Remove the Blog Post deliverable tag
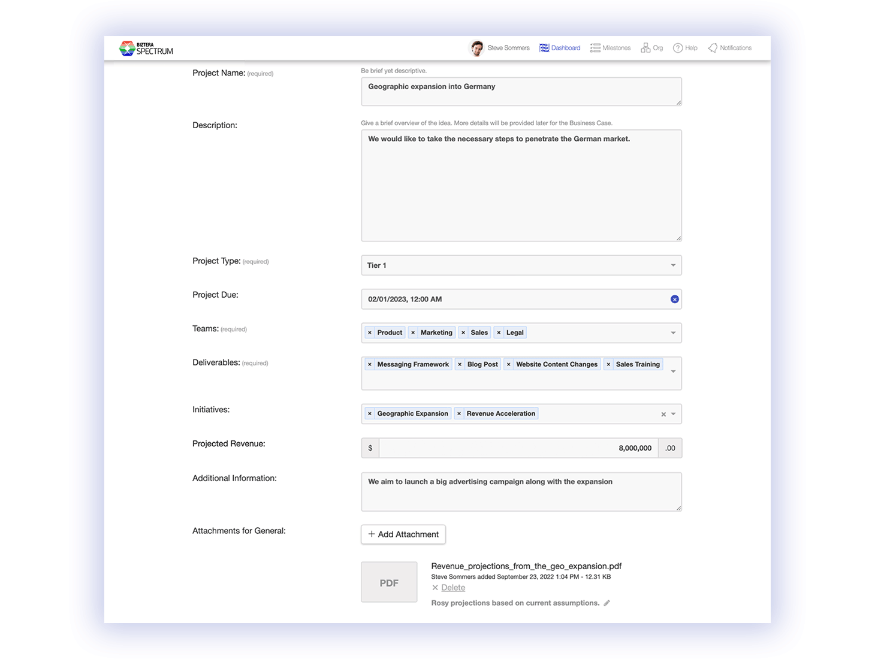Image resolution: width=875 pixels, height=659 pixels. (460, 364)
